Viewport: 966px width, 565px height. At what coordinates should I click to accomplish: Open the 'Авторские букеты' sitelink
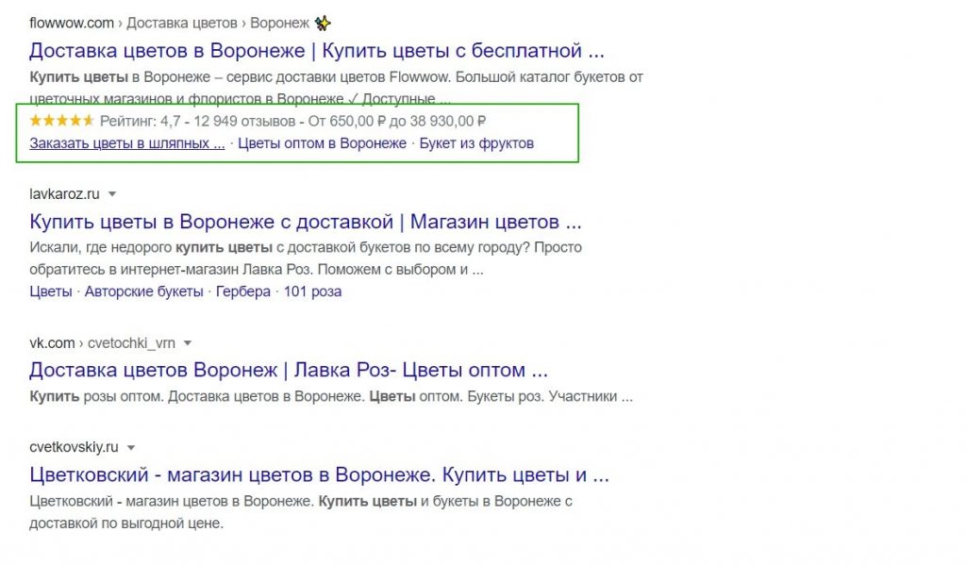tap(143, 291)
